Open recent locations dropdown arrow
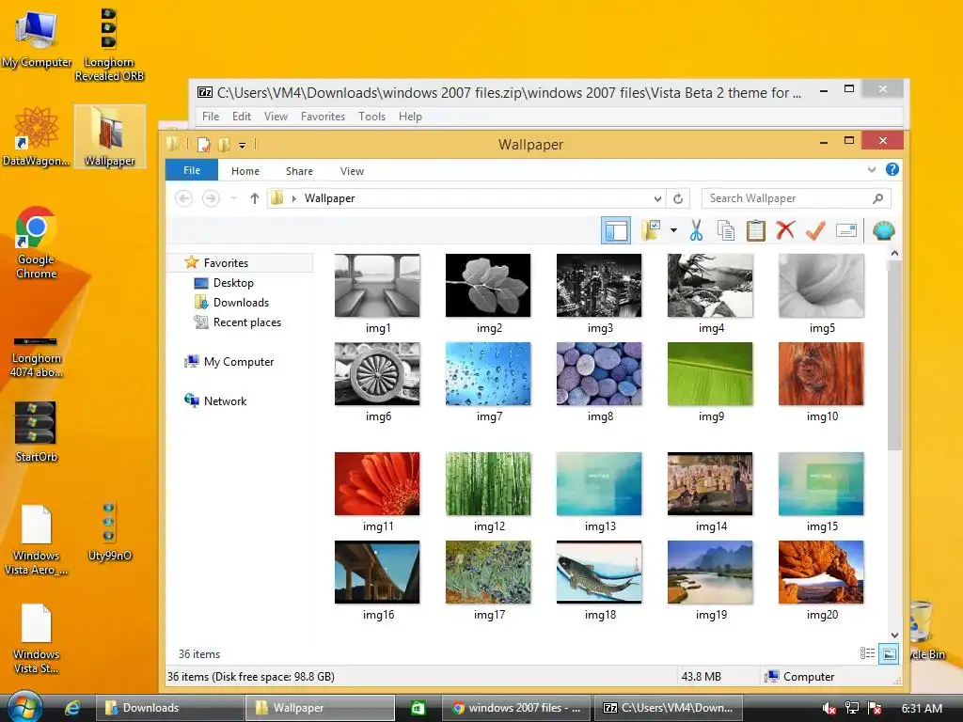The height and width of the screenshot is (722, 963). 233,198
